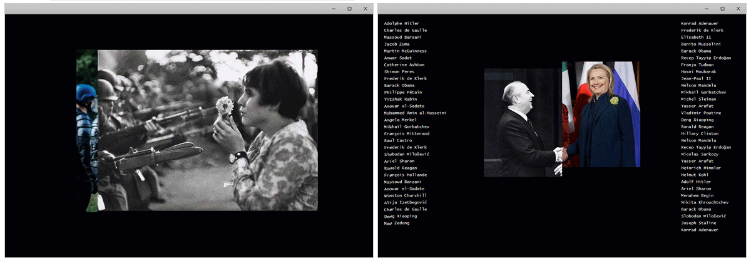Viewport: 751px width, 263px height.
Task: Choose Martin McGuinness in the list
Action: coord(406,51)
